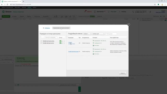167x94 pixels.
Task: Edit Онлайн авторассылка via pencil icon
Action: coord(41,43)
